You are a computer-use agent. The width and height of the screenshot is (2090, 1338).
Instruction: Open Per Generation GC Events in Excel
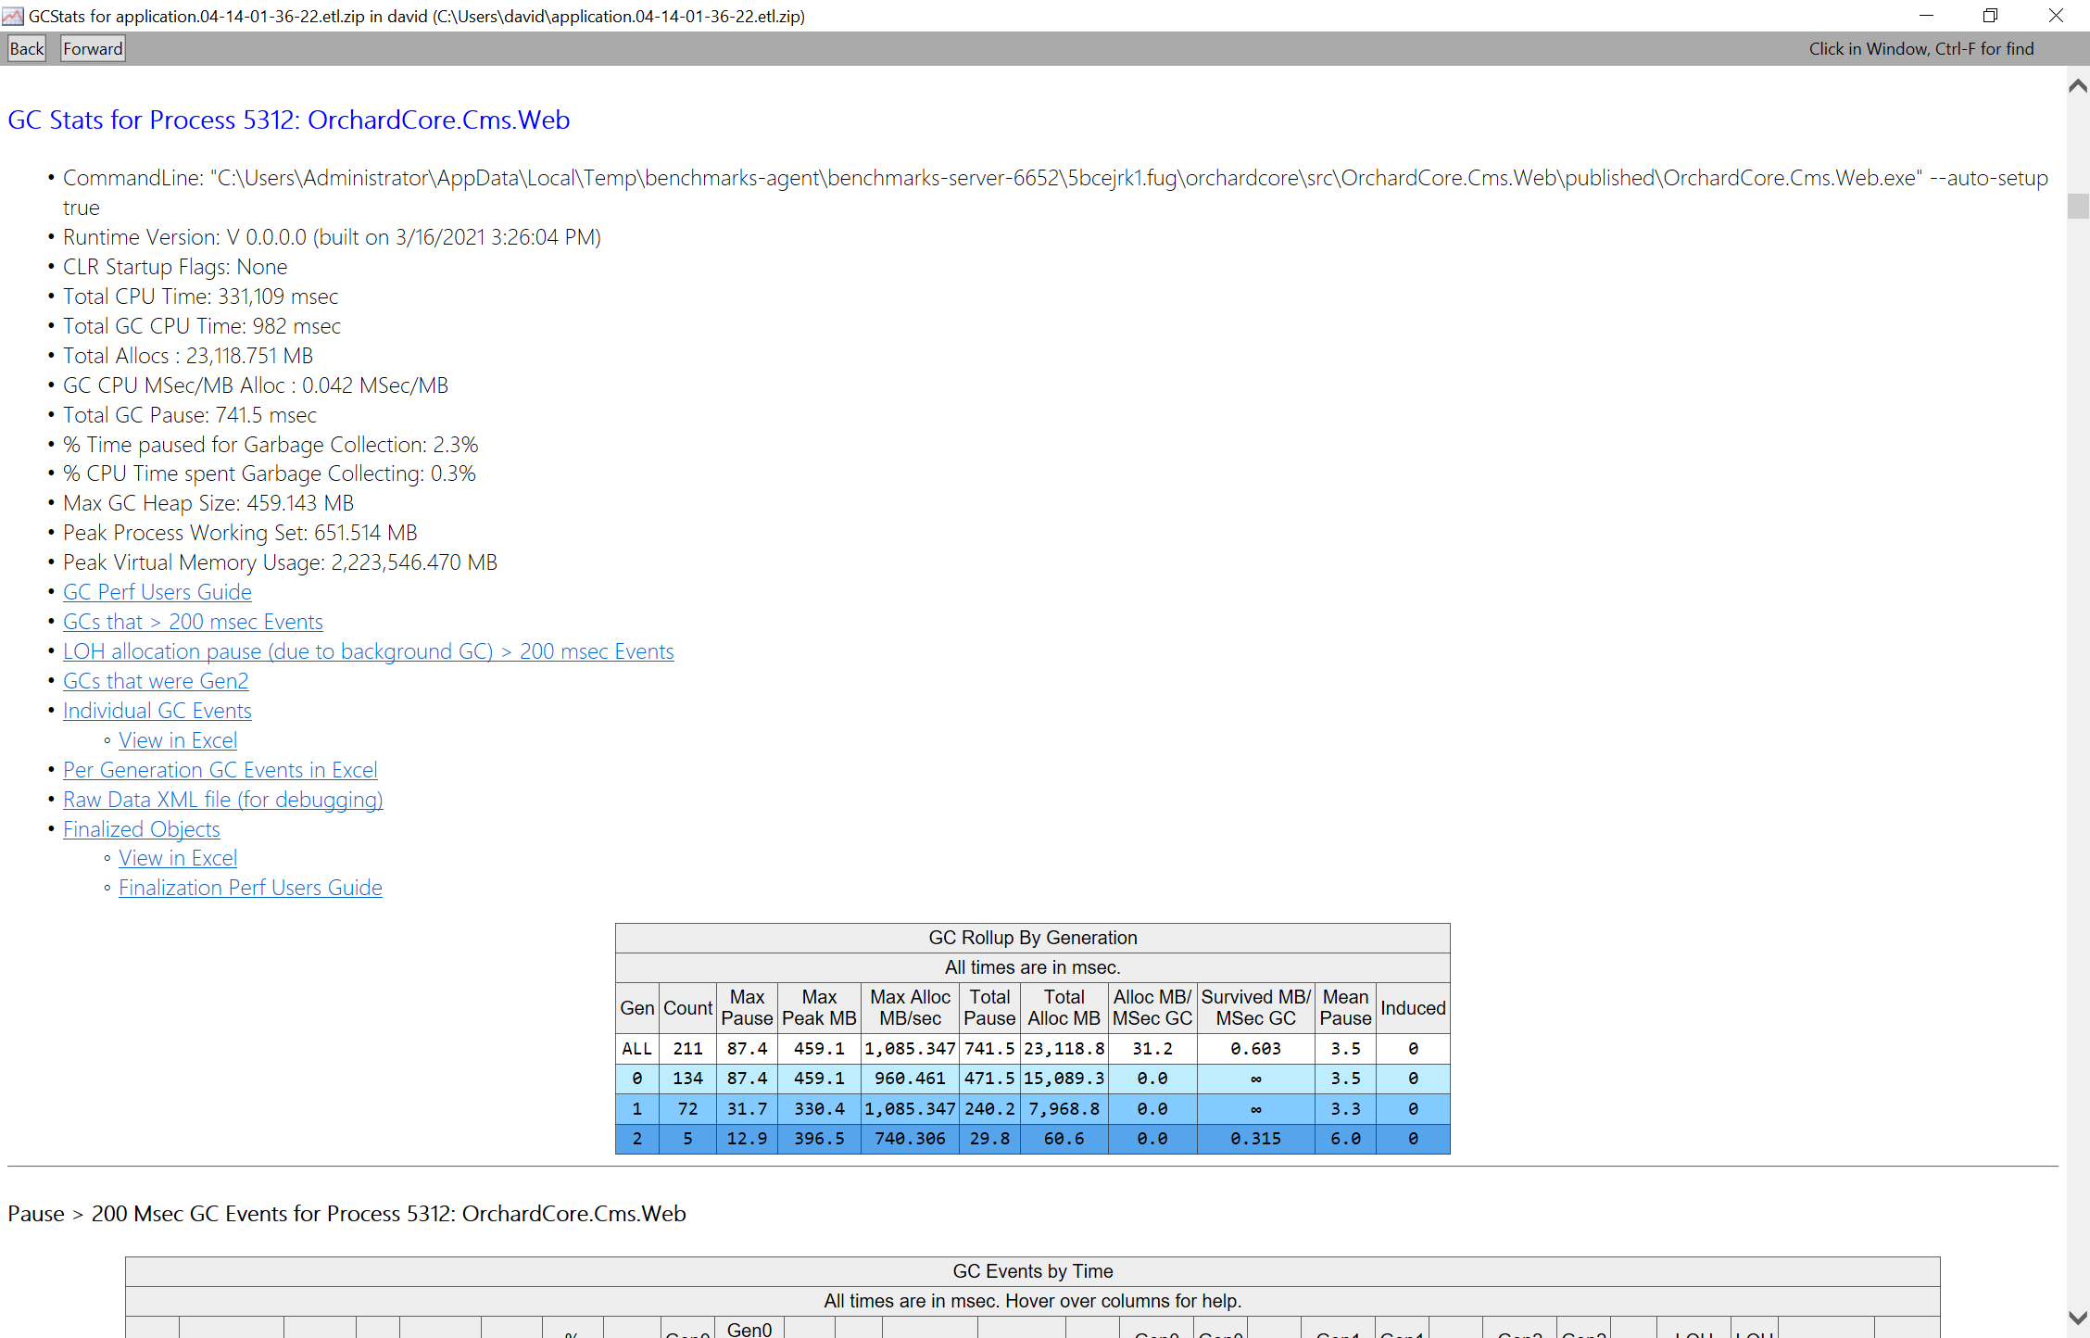click(220, 770)
